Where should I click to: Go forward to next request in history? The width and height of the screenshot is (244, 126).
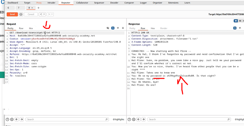pyautogui.click(x=49, y=14)
